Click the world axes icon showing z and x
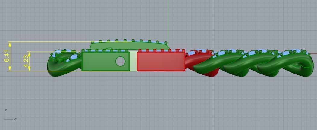The height and width of the screenshot is (130, 317). tap(10, 115)
